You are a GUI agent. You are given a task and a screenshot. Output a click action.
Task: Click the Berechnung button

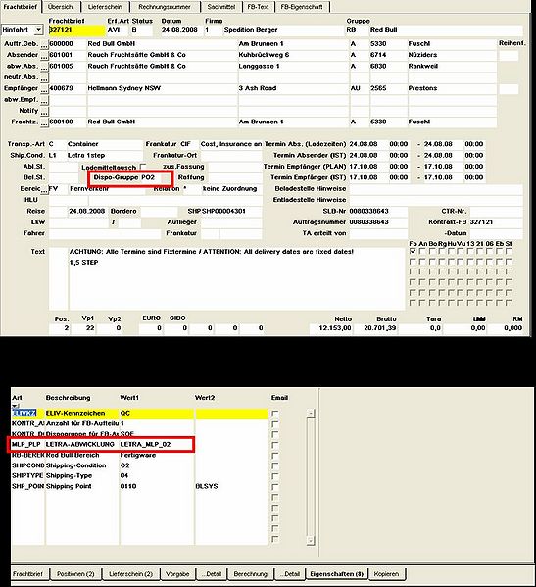coord(251,574)
